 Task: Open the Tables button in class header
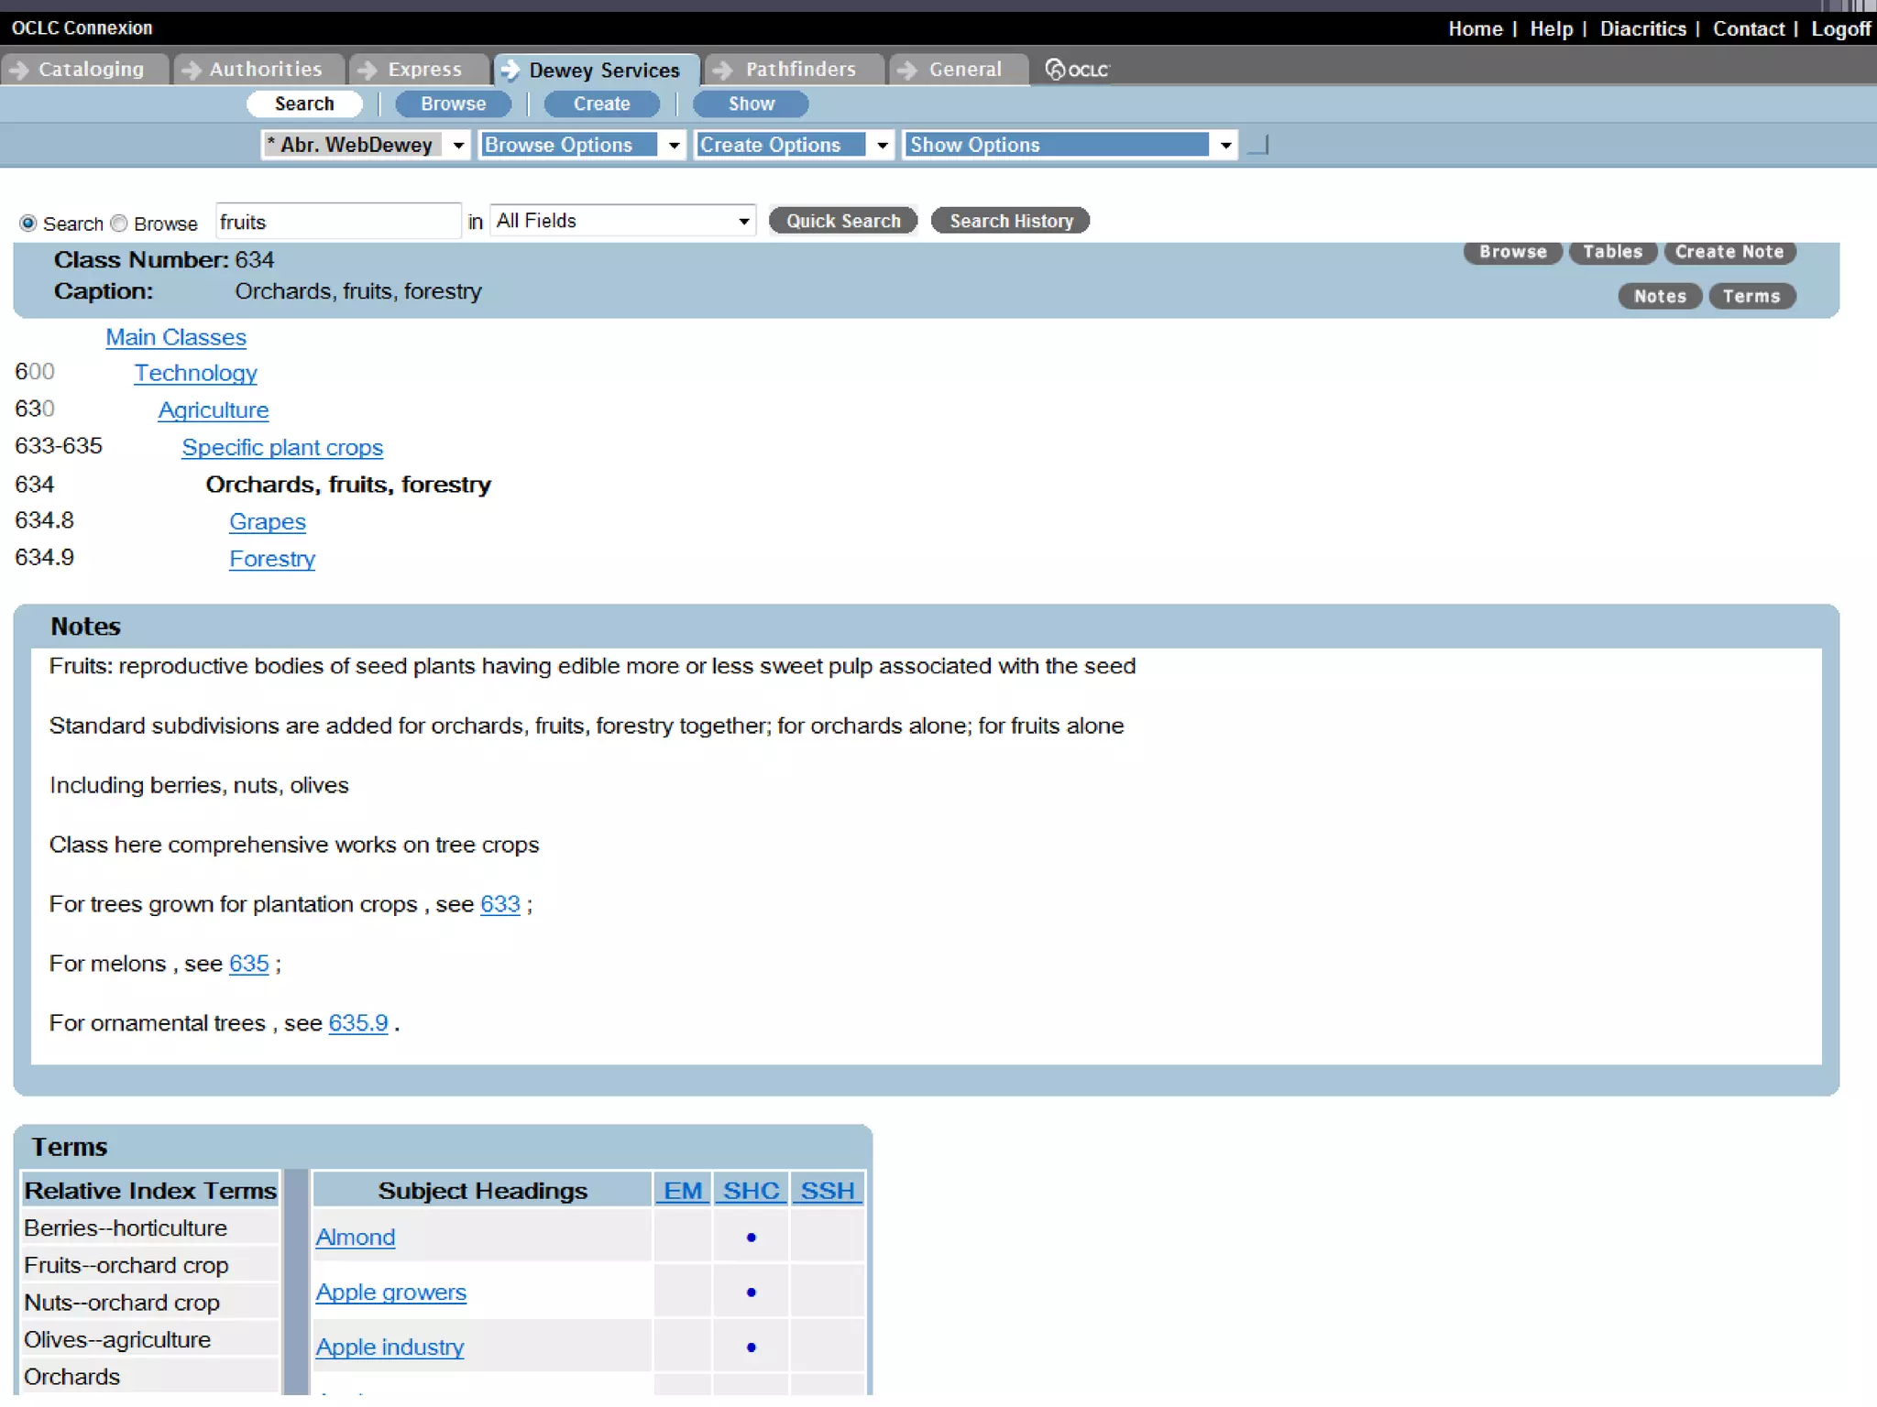pyautogui.click(x=1611, y=252)
